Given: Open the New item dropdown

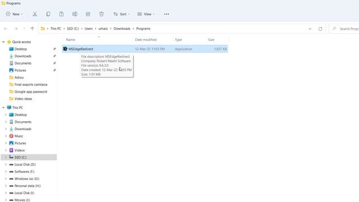Looking at the screenshot, I should pos(15,14).
